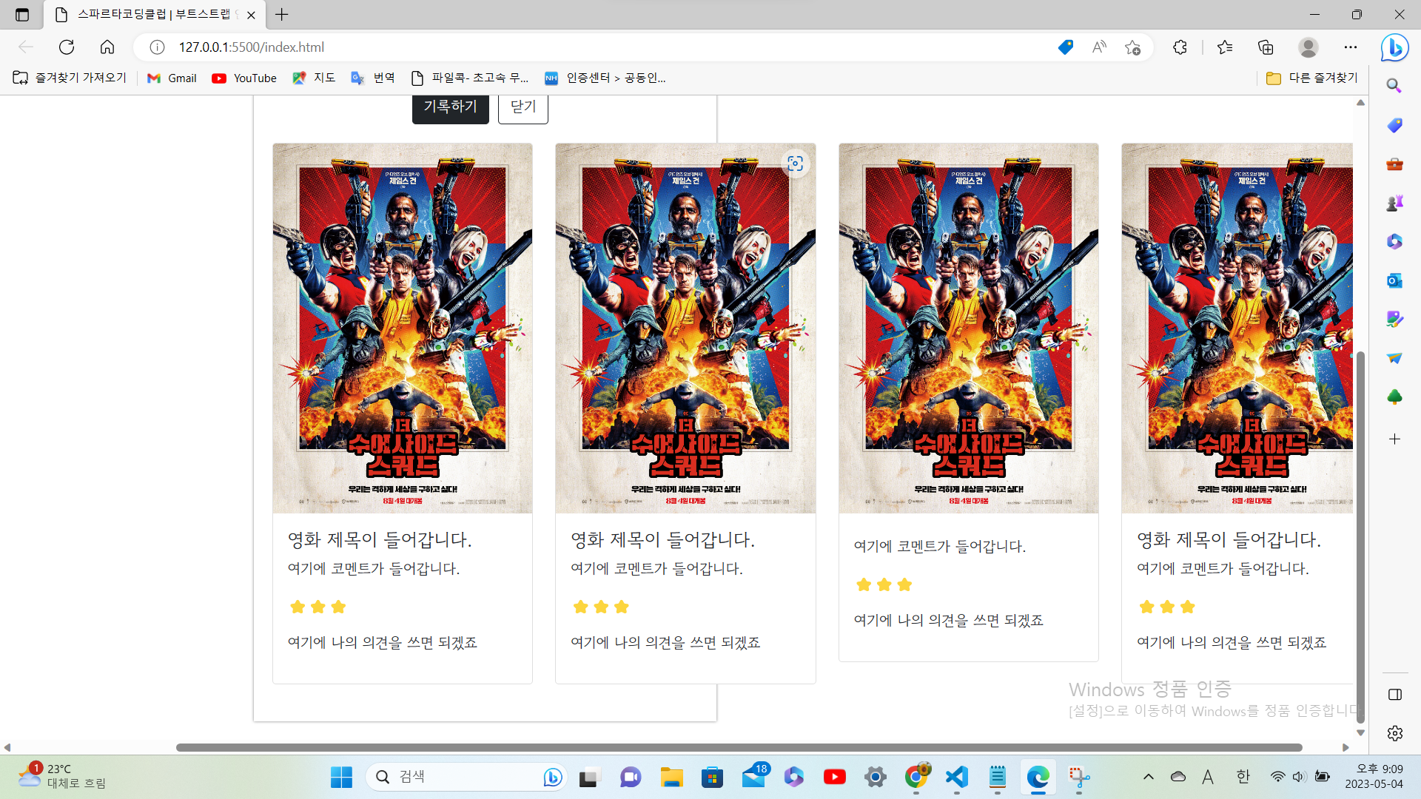Image resolution: width=1421 pixels, height=799 pixels.
Task: Click the 기록하기 button
Action: coord(450,108)
